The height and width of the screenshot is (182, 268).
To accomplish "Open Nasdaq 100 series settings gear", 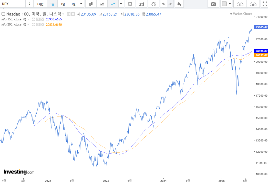I will point(73,14).
